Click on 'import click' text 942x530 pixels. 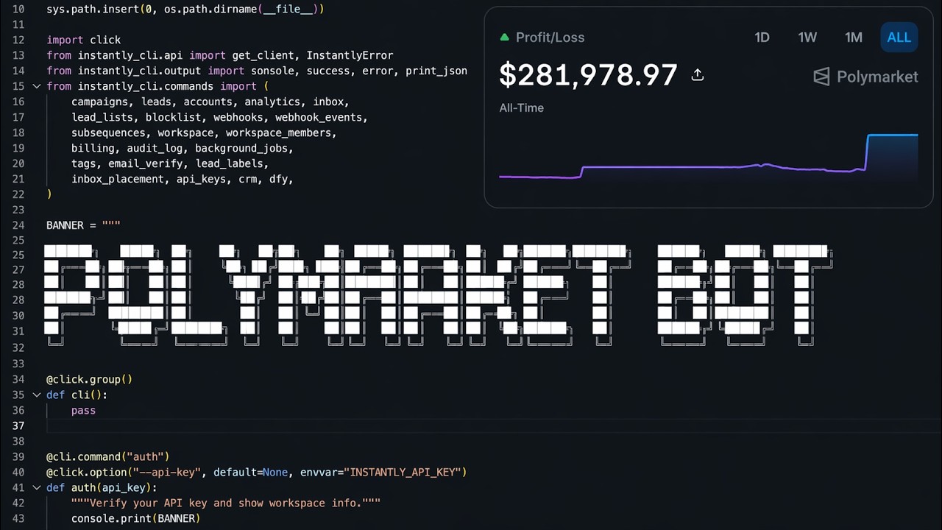point(84,40)
